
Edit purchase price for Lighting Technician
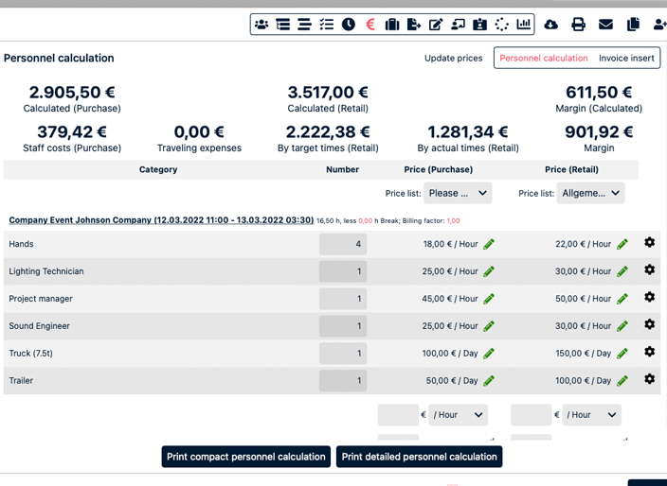(x=489, y=271)
